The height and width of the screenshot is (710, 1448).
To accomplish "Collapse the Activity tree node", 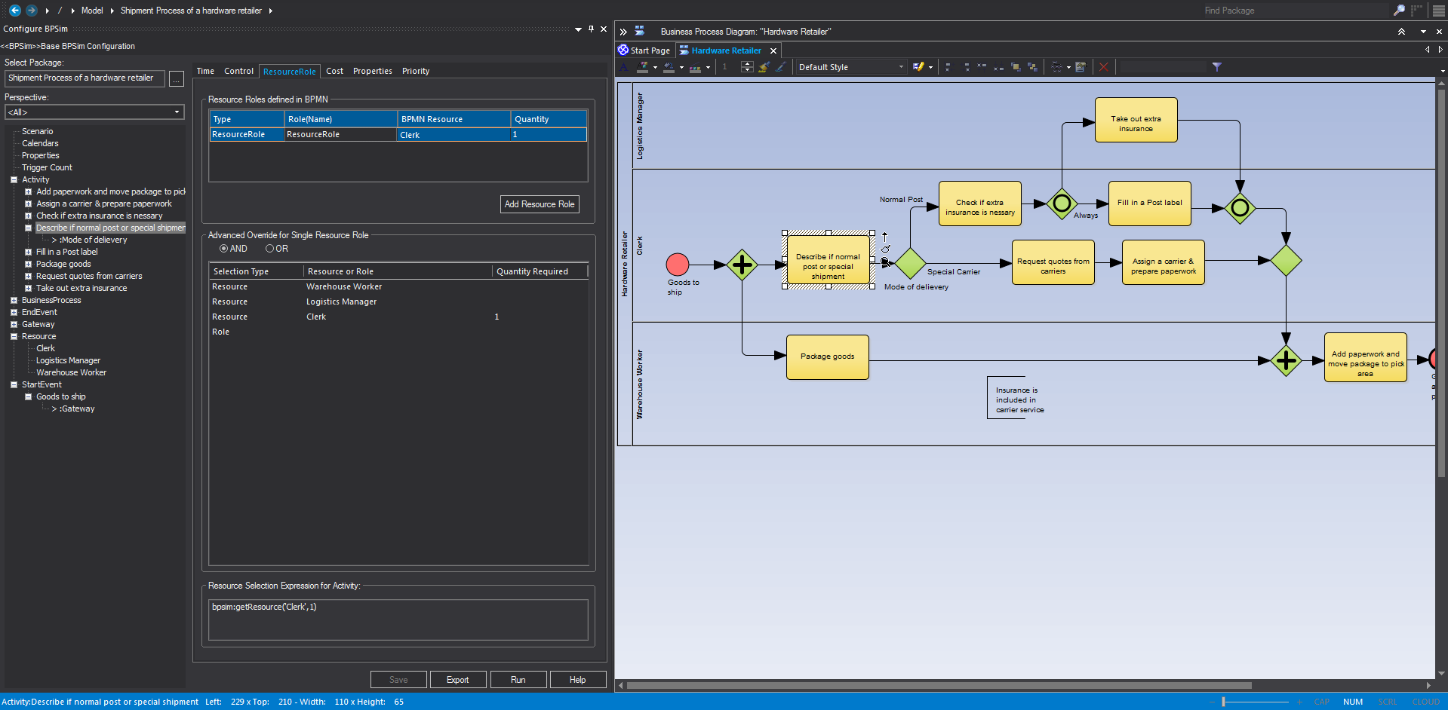I will 14,179.
